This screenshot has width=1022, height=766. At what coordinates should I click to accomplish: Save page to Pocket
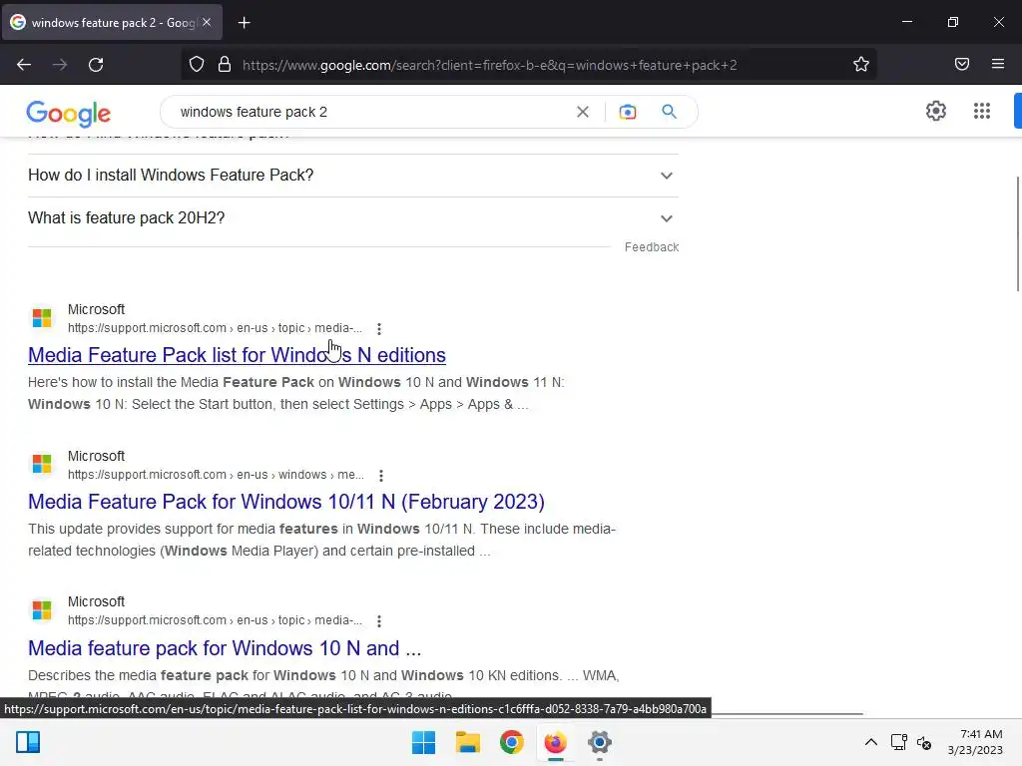click(962, 64)
